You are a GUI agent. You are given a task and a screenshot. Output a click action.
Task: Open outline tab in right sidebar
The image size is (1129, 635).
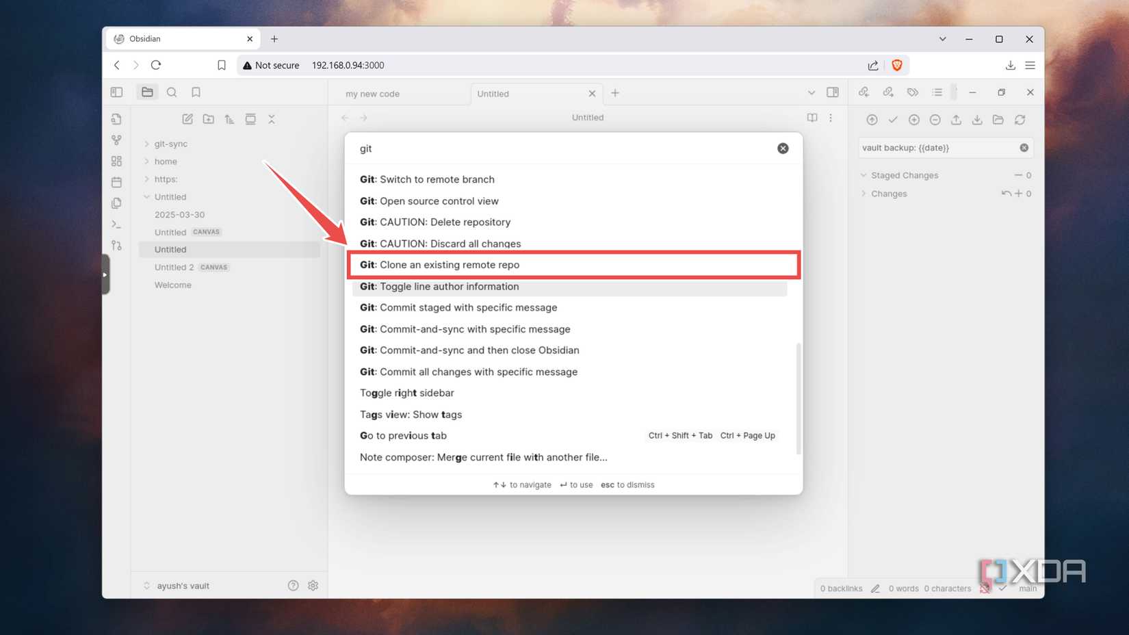(937, 92)
